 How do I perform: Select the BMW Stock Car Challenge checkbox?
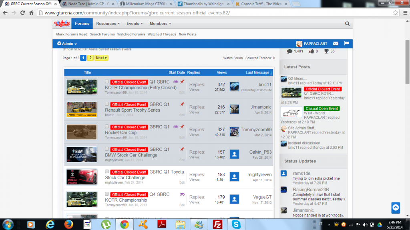tap(107, 149)
